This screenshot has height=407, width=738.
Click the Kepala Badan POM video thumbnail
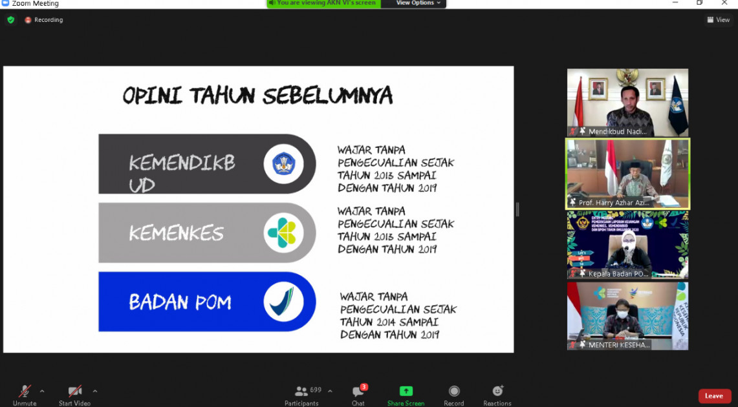tap(627, 244)
